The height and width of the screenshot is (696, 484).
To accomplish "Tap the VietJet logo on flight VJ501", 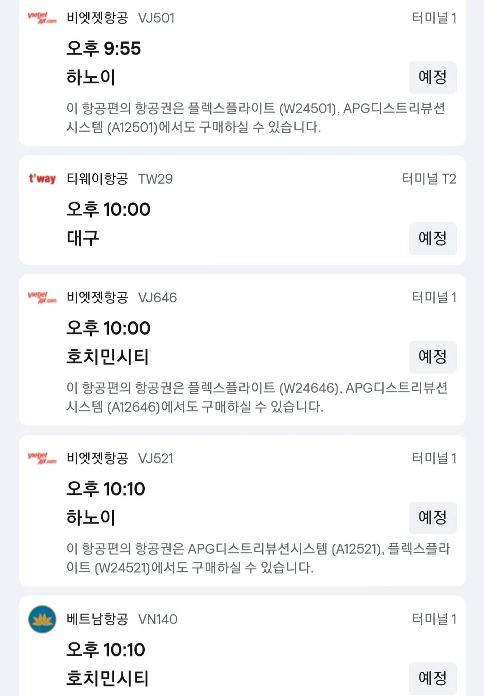I will [x=42, y=18].
